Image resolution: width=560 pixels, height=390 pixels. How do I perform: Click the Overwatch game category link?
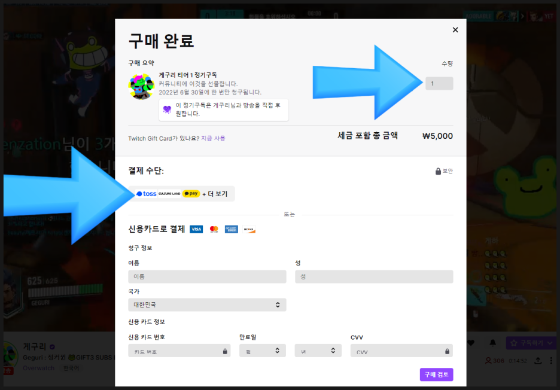(x=38, y=368)
